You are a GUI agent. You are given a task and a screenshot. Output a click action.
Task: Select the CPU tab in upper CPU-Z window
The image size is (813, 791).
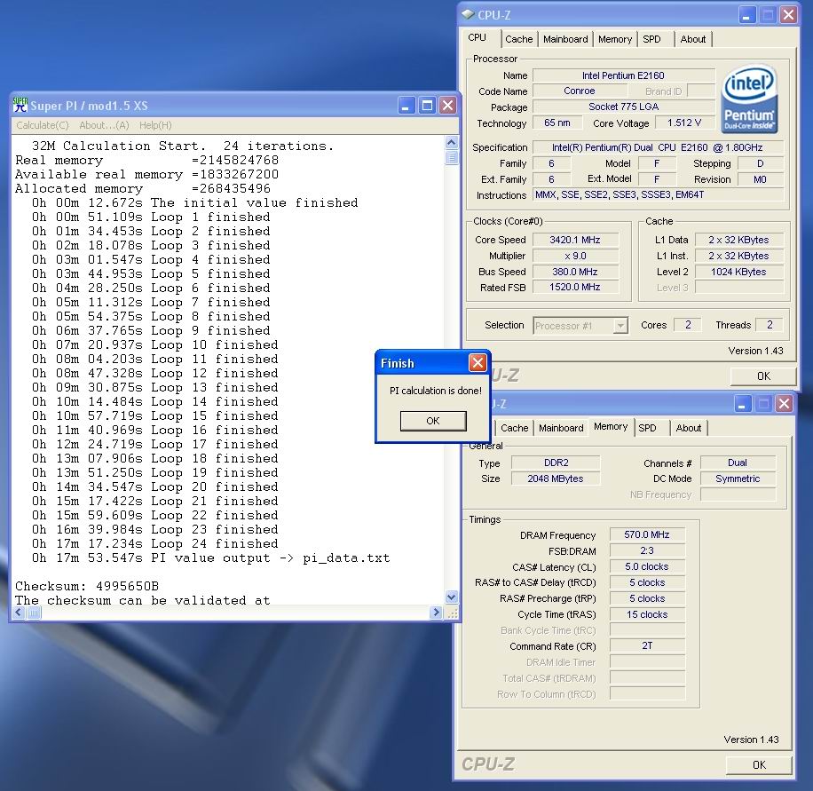coord(477,38)
